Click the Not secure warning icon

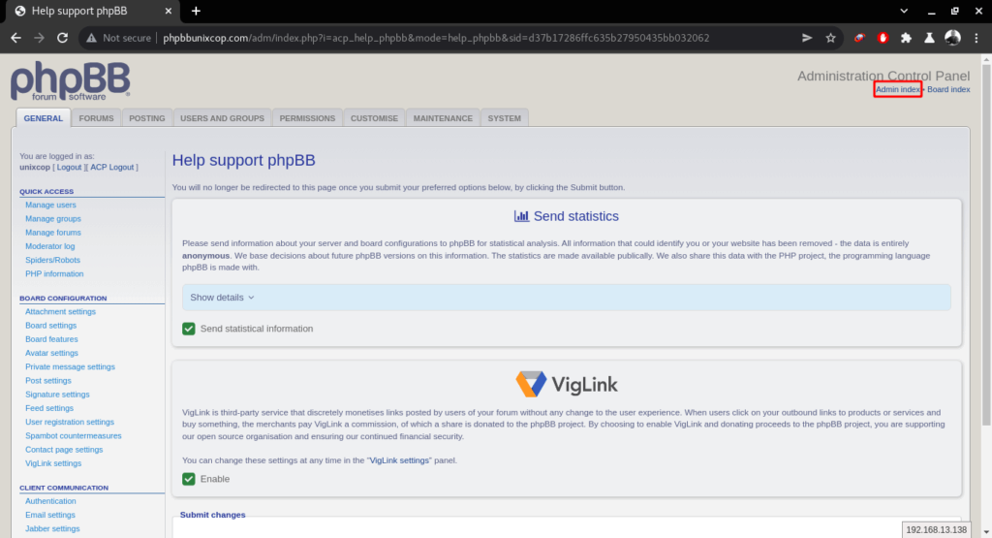click(92, 38)
